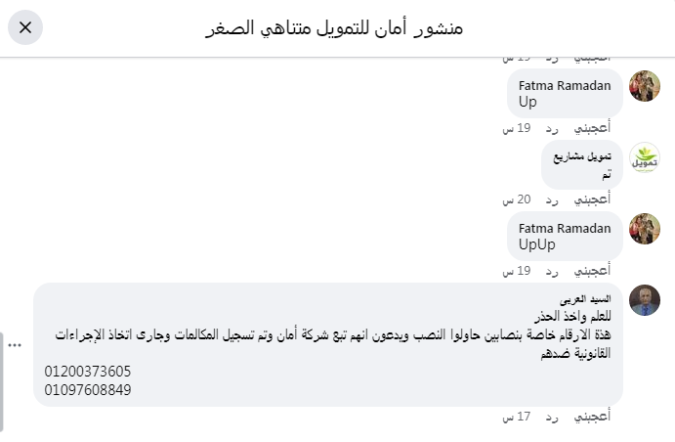Like Fatma Ramadan's single "Up" comment
The width and height of the screenshot is (675, 442).
coord(590,127)
